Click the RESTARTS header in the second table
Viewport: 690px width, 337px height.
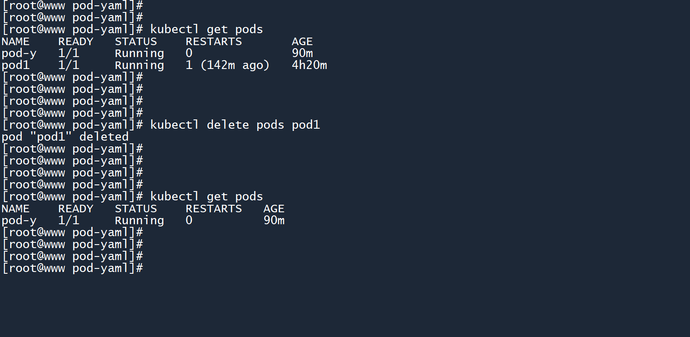coord(213,209)
